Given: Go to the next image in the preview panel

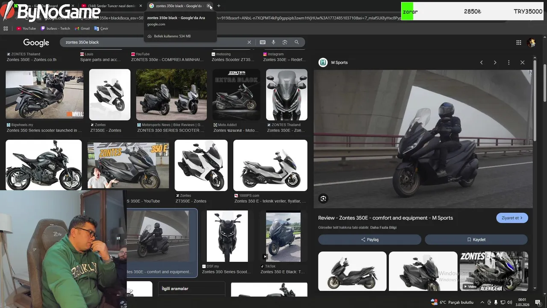Looking at the screenshot, I should tap(495, 62).
